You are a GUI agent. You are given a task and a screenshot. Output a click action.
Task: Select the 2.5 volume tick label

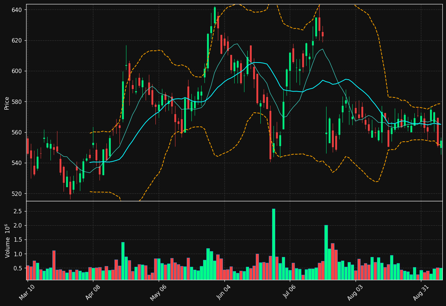tap(19, 211)
